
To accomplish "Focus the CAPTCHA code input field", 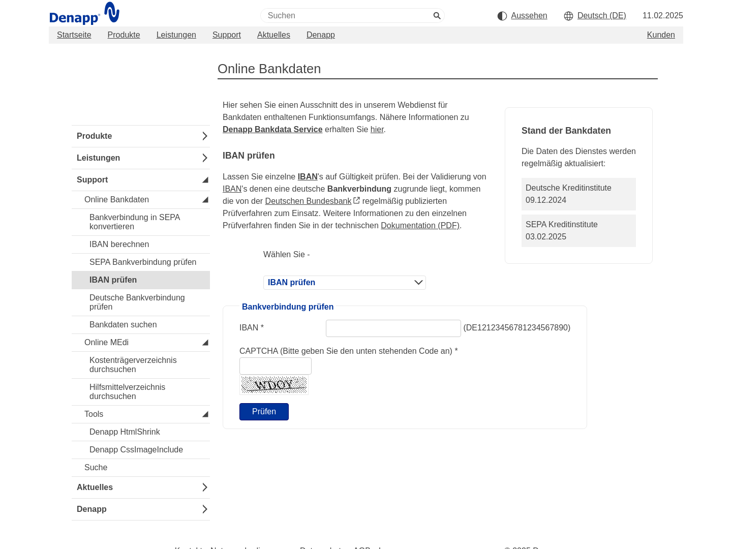I will [276, 366].
